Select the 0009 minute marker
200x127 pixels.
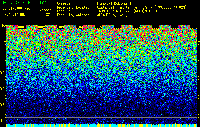[175, 27]
